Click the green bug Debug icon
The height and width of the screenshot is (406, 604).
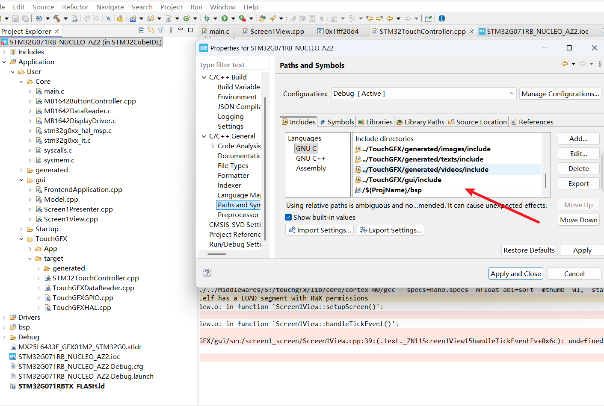point(207,18)
